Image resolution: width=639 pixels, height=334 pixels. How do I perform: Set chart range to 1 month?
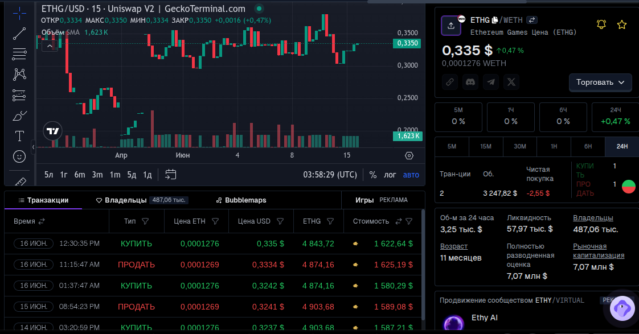[x=115, y=175]
